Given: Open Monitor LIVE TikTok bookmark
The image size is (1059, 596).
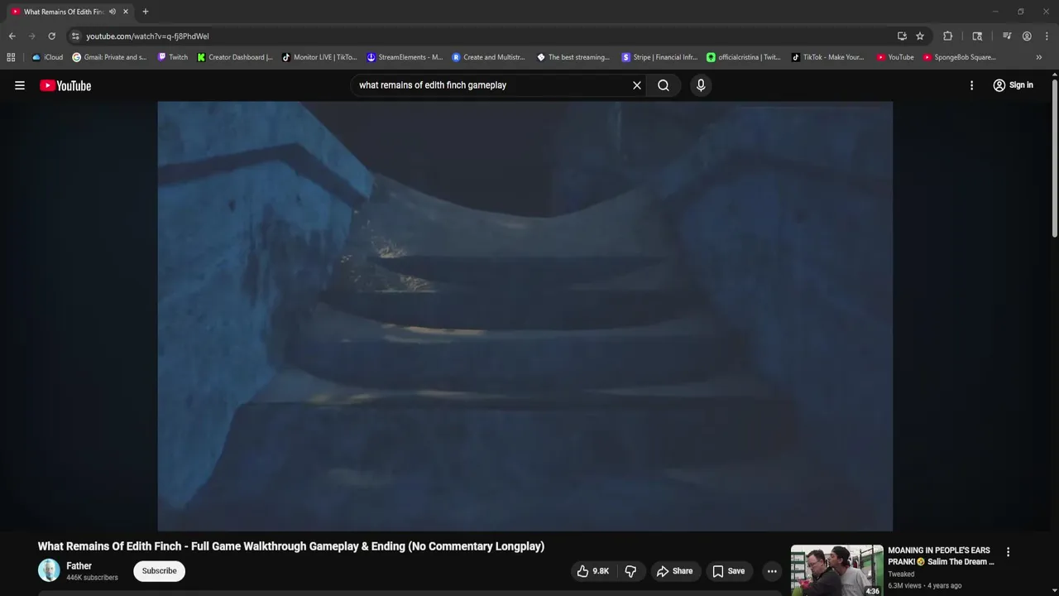Looking at the screenshot, I should (x=319, y=57).
